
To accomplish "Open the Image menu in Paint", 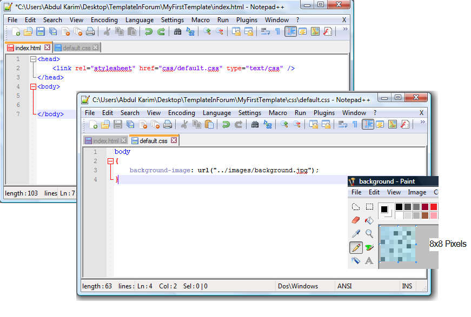I will pos(417,192).
